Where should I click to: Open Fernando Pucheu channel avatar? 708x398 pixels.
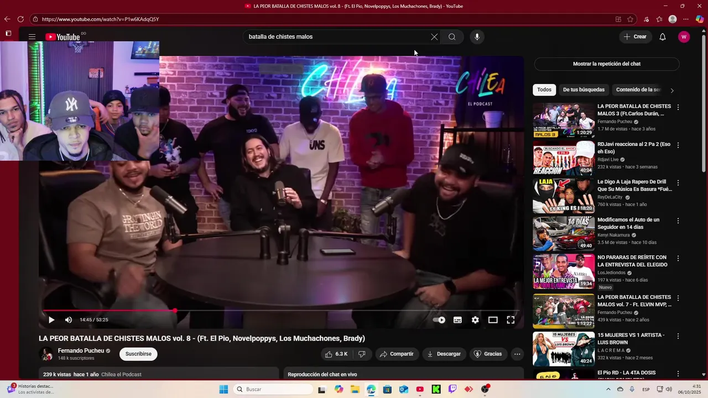46,354
